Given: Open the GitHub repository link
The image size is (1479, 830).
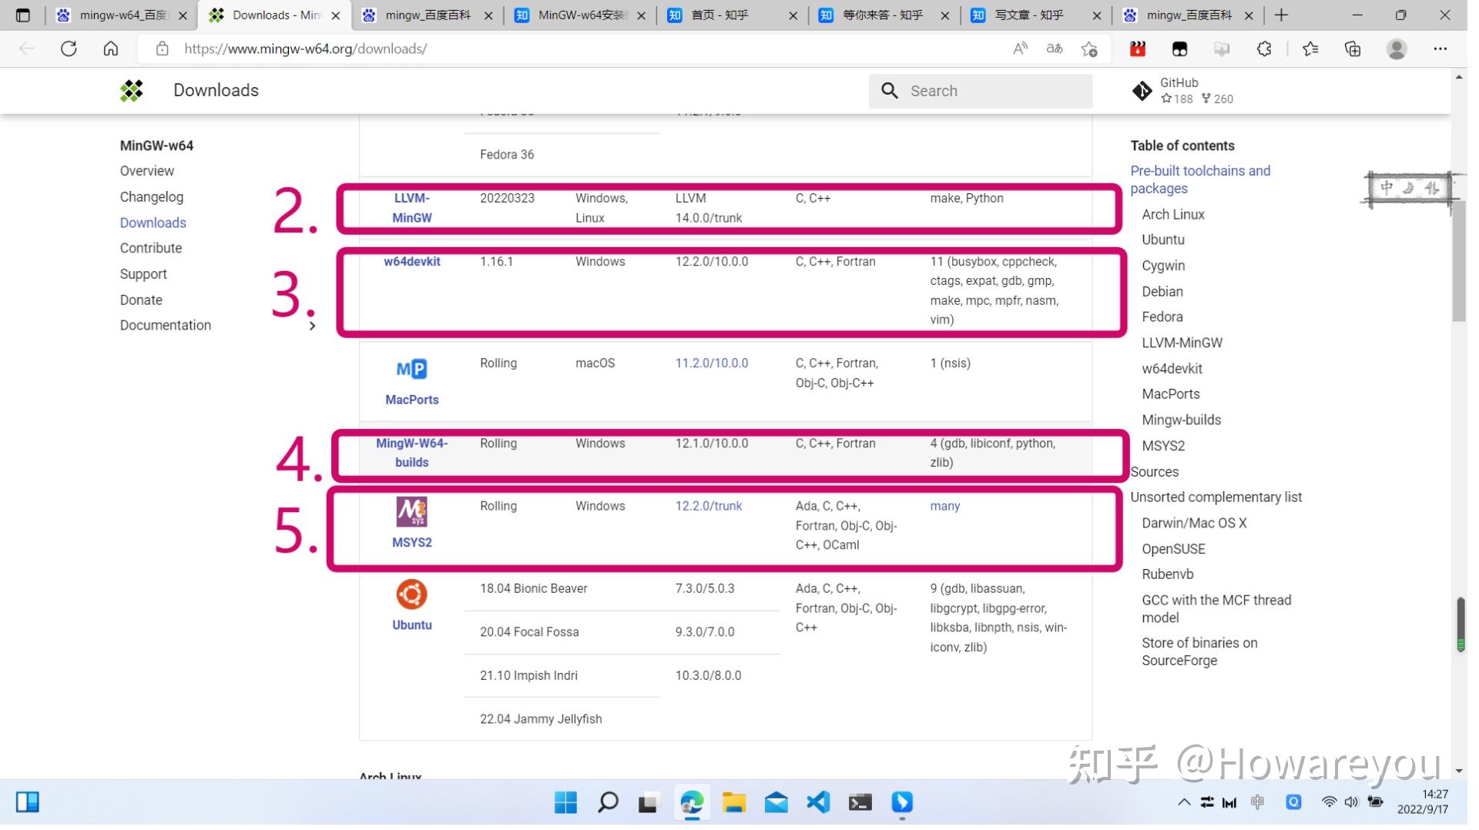Looking at the screenshot, I should 1182,91.
